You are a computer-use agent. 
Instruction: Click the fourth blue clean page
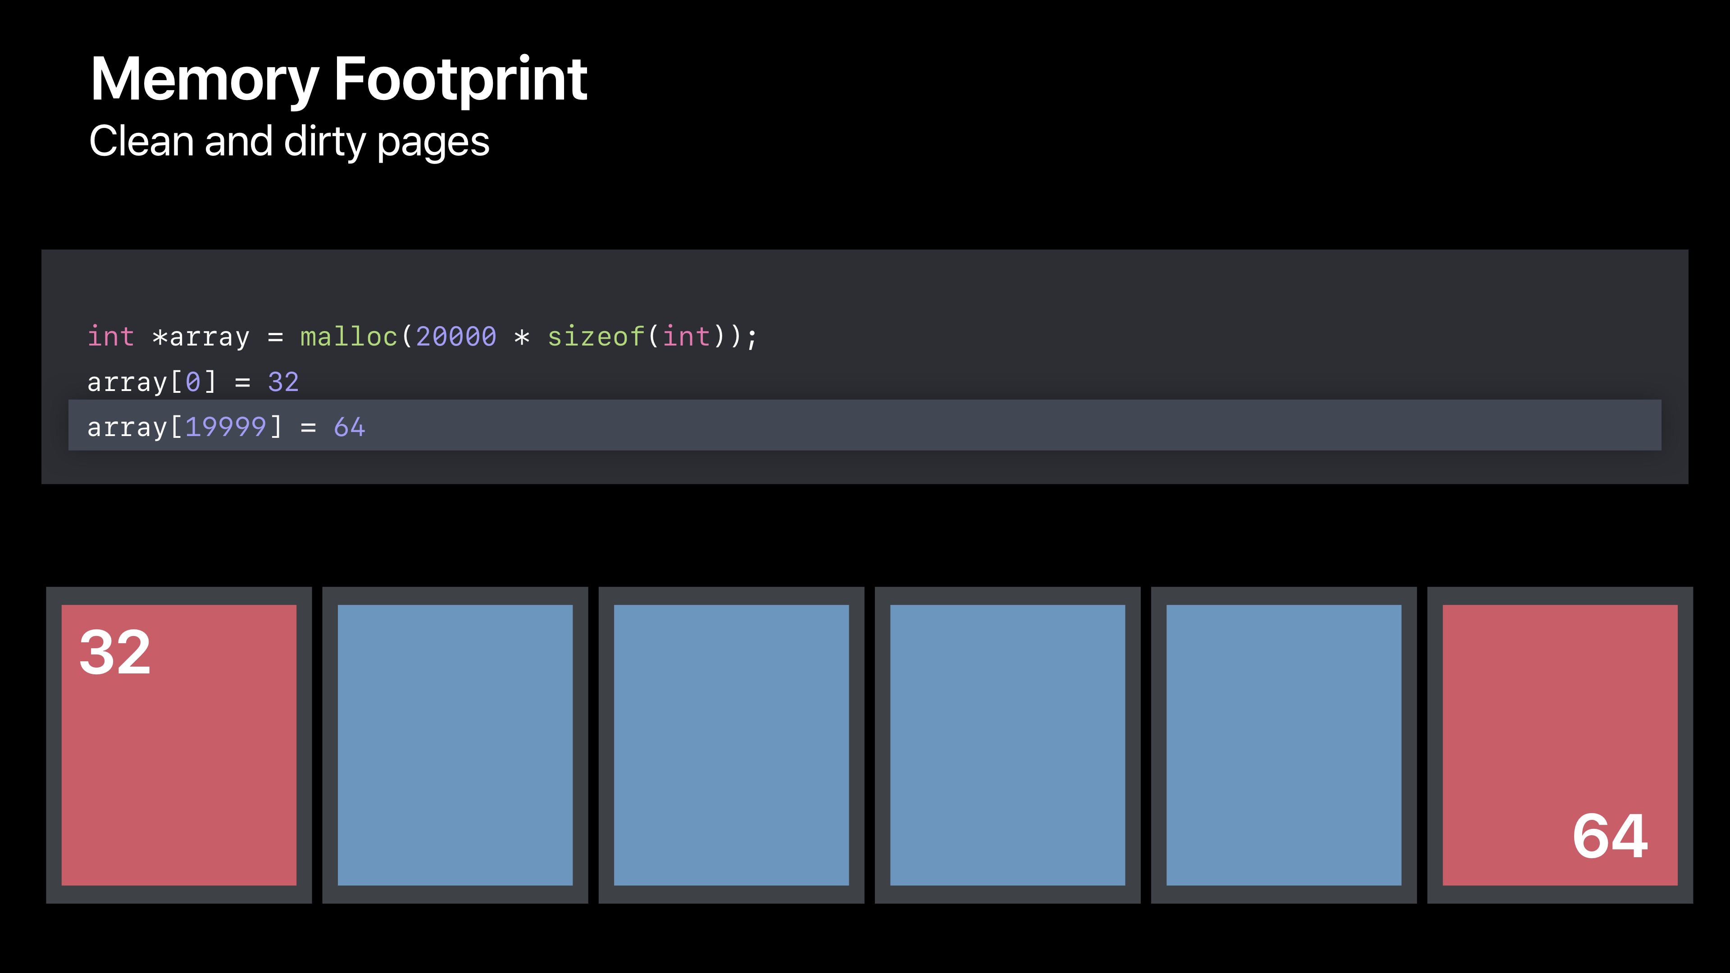(1284, 745)
